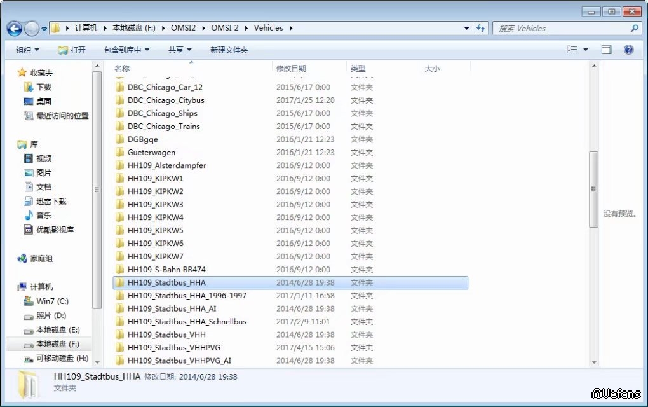The width and height of the screenshot is (648, 407).
Task: Open 照片 (D:) drive
Action: click(51, 315)
